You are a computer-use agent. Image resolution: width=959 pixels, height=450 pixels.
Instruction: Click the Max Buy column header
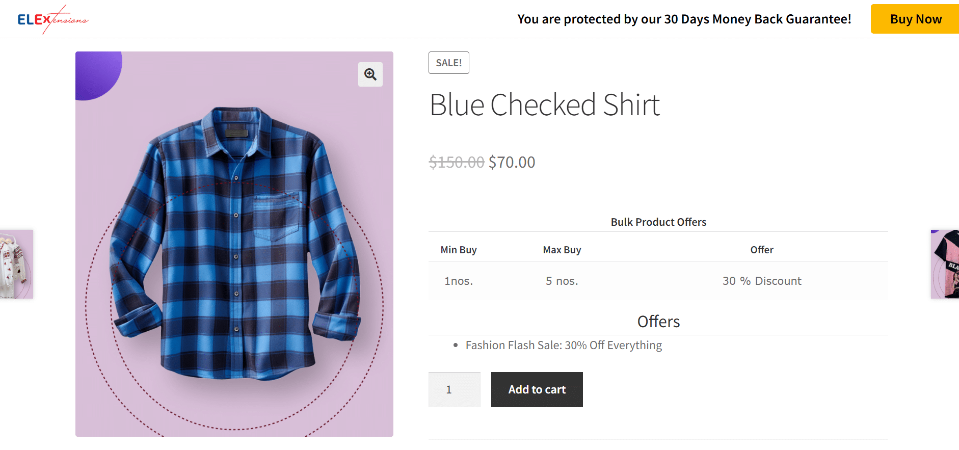pyautogui.click(x=562, y=250)
